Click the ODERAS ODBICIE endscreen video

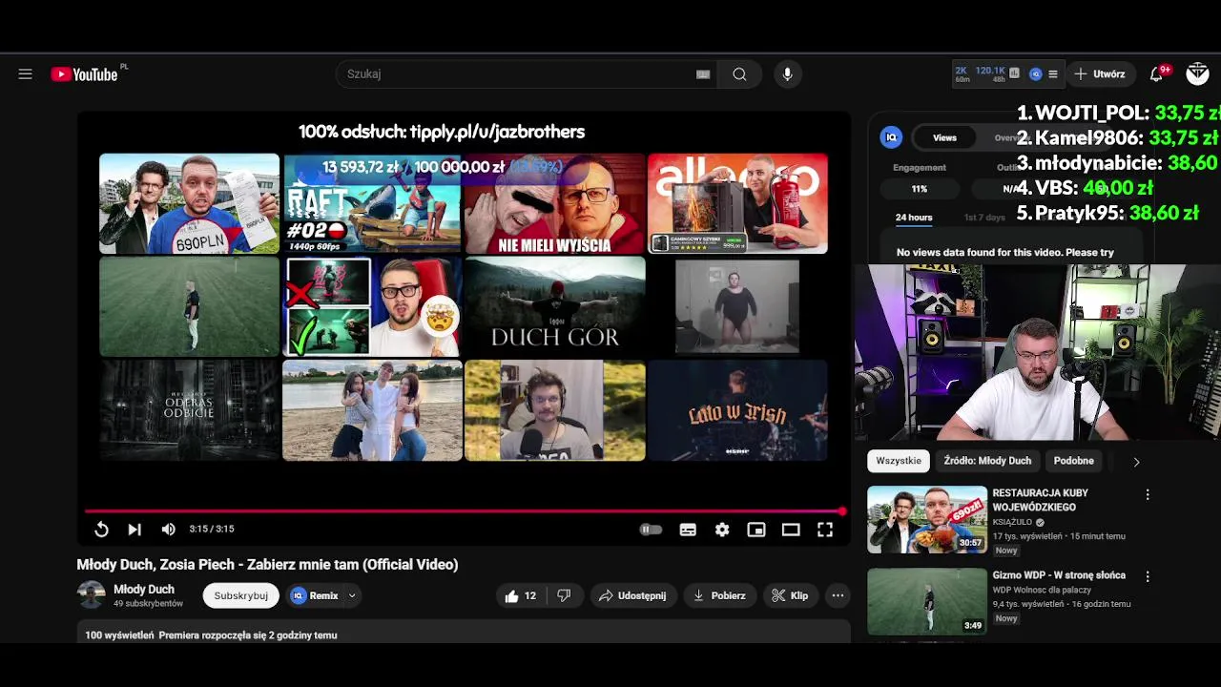pyautogui.click(x=190, y=410)
